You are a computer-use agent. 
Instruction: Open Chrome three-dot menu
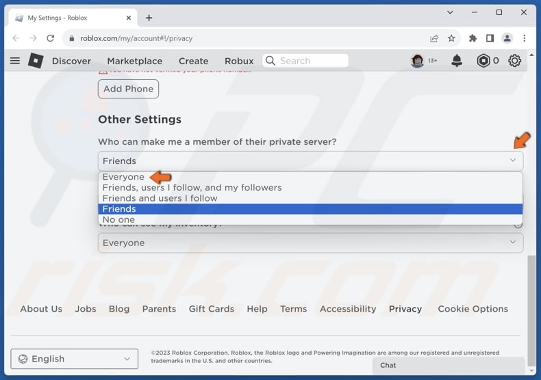[525, 38]
